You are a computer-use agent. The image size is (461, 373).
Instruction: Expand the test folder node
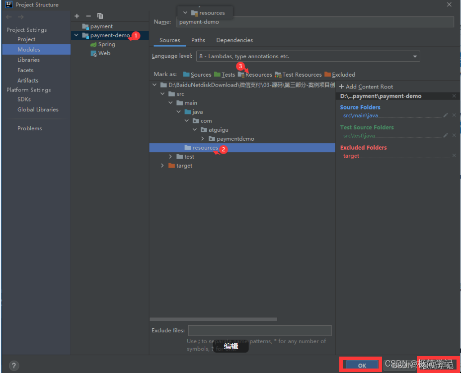click(x=171, y=157)
